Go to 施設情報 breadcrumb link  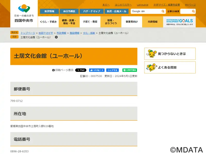74,33
